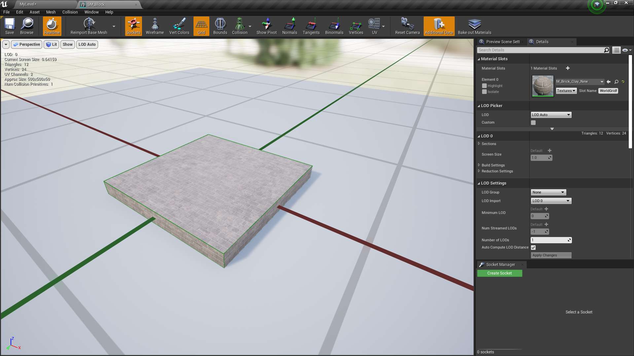Display the mesh Normals
Image resolution: width=634 pixels, height=356 pixels.
click(289, 26)
